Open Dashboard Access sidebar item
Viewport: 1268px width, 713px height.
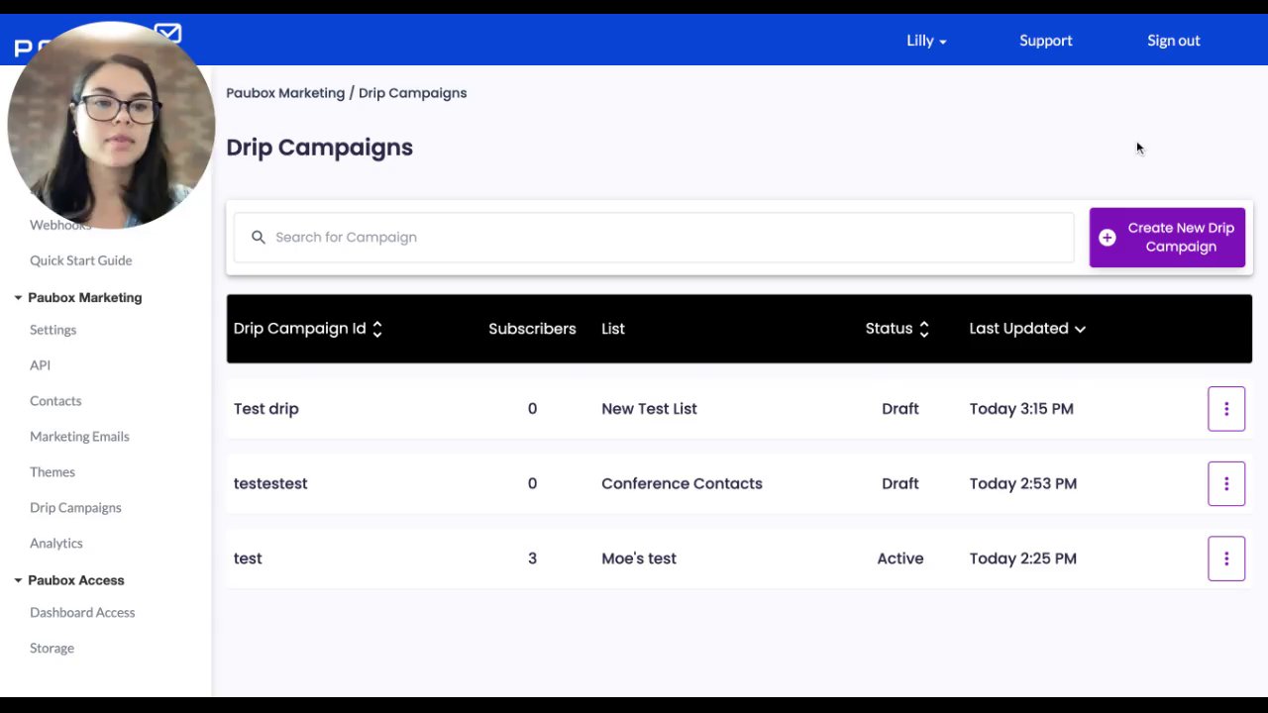[x=82, y=613]
